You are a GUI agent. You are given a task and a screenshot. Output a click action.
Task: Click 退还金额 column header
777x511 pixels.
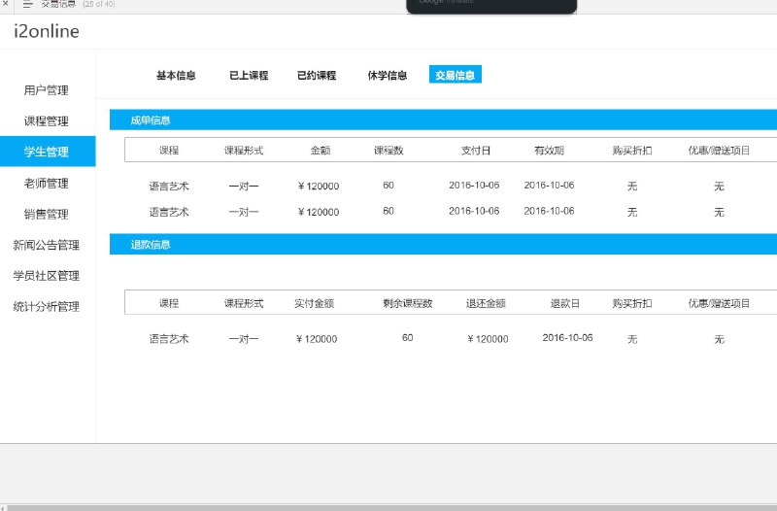pos(486,303)
